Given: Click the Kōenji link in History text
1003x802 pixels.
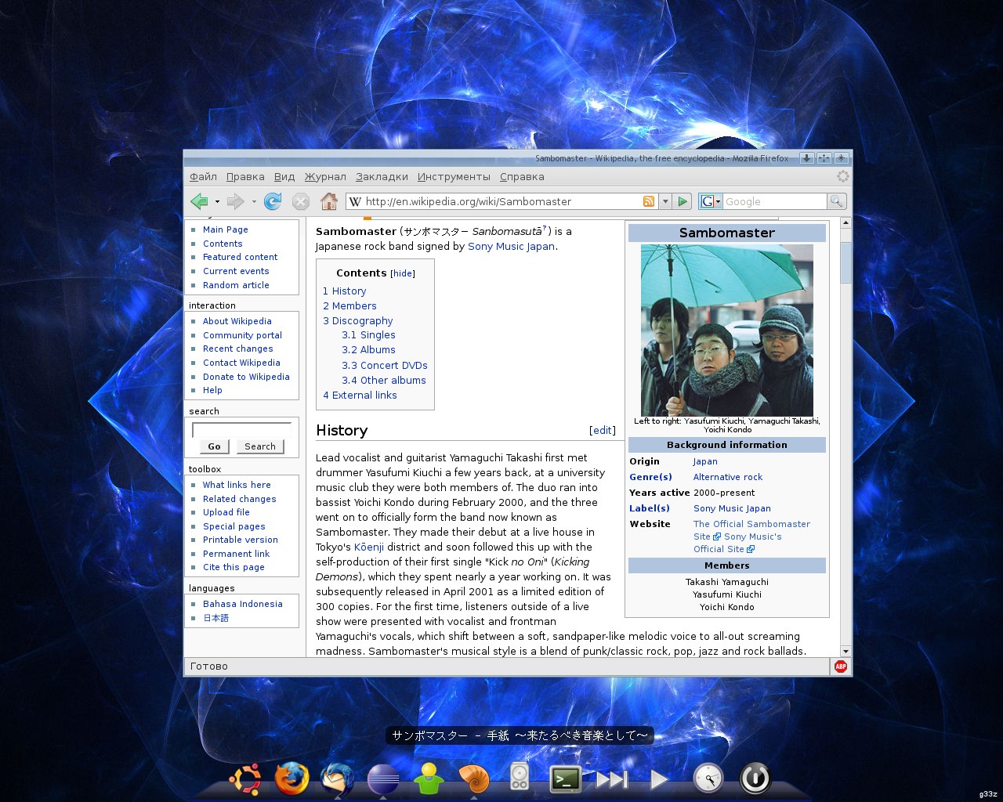Looking at the screenshot, I should tap(369, 547).
